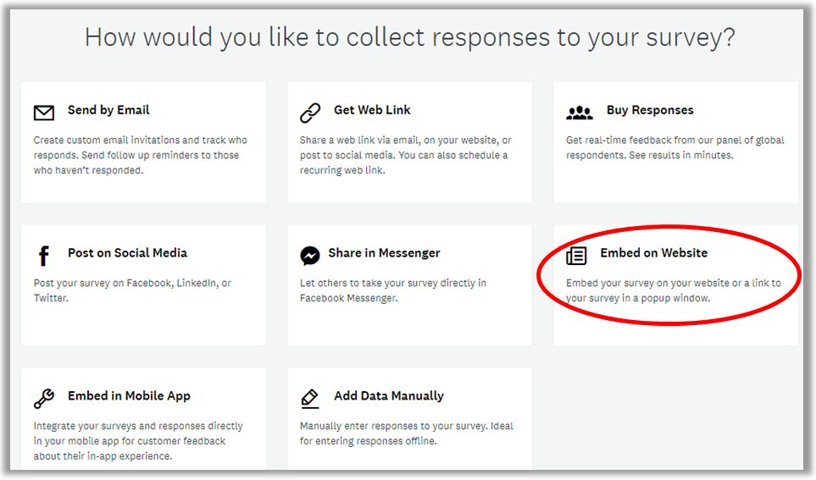
Task: Select Post on Social Media heading
Action: [x=127, y=253]
